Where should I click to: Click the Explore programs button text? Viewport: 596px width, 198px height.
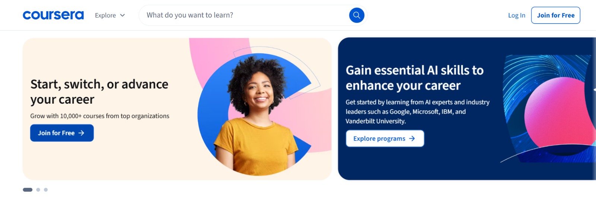click(379, 139)
